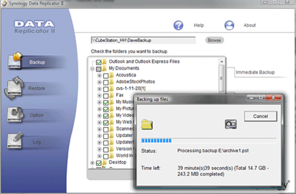The image size is (296, 194).
Task: Select the Acoustica tree row
Action: [x=126, y=75]
